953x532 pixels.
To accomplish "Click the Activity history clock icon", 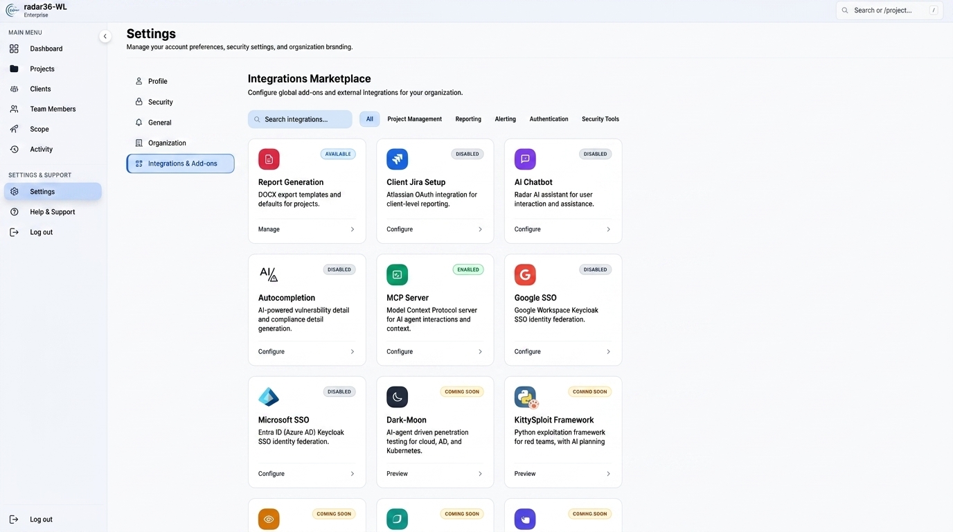I will pyautogui.click(x=14, y=149).
